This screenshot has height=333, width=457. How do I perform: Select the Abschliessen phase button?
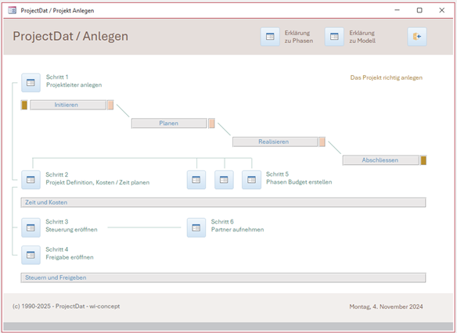pos(380,160)
